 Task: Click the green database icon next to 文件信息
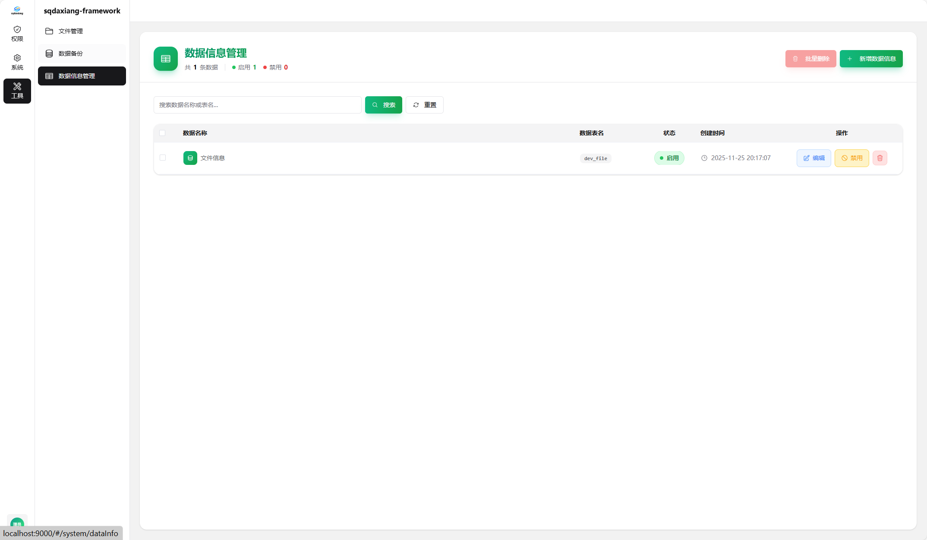tap(190, 158)
